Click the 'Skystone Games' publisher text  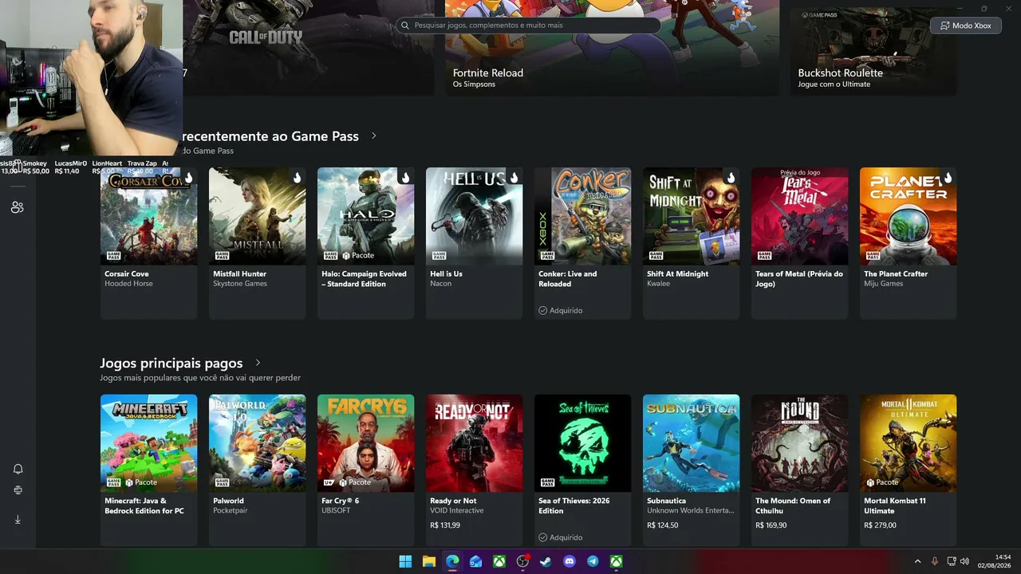point(240,284)
